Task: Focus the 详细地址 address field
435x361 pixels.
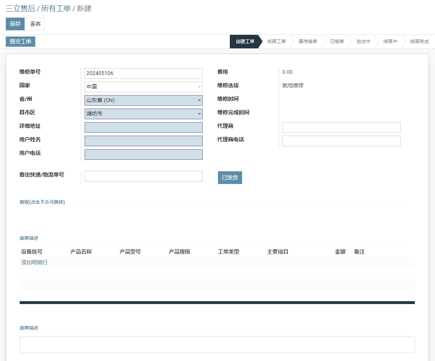Action: tap(143, 127)
